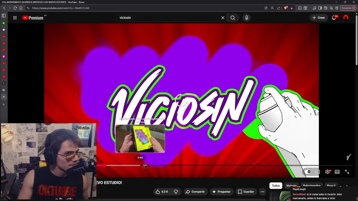This screenshot has width=358, height=201.
Task: Open the zoom magnifier in address bar
Action: (272, 8)
